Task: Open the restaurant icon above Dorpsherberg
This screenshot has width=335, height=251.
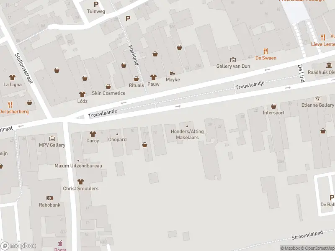Action: (10, 105)
